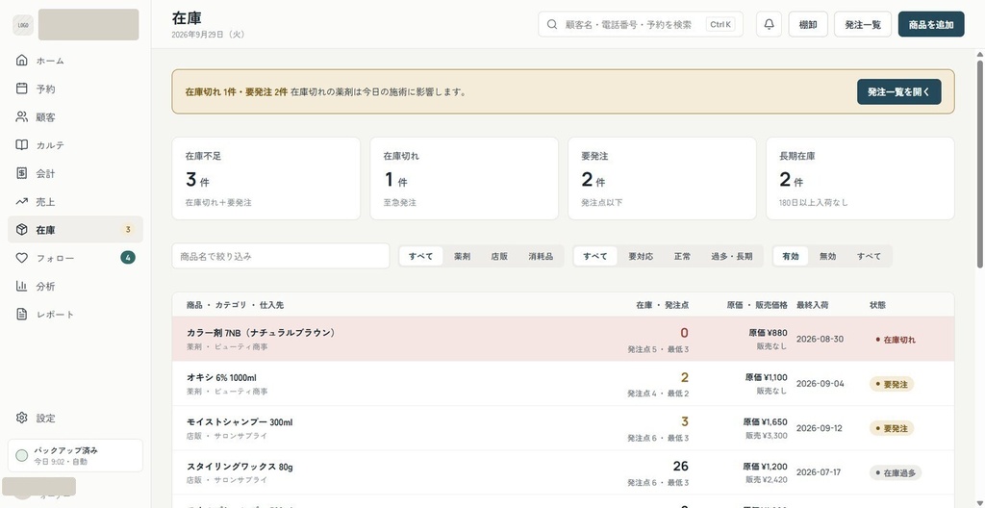Click the receipt icon beside 会計
Viewport: 985px width, 508px height.
pos(22,173)
